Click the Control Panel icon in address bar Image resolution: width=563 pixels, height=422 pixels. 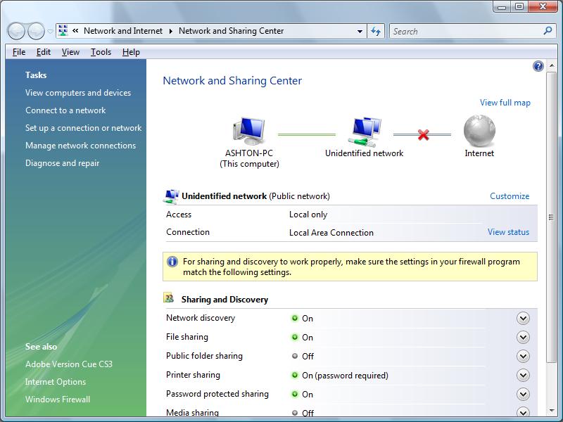tap(63, 30)
